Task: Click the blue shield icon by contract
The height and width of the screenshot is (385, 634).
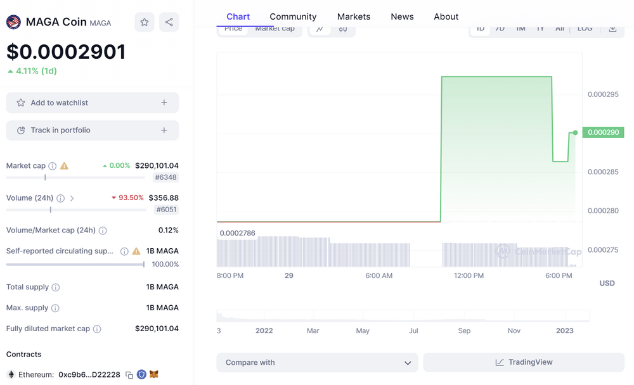Action: [141, 375]
